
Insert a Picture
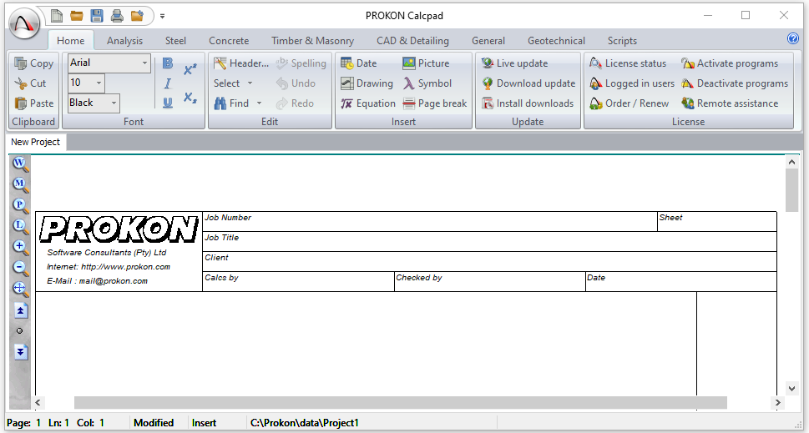point(426,63)
